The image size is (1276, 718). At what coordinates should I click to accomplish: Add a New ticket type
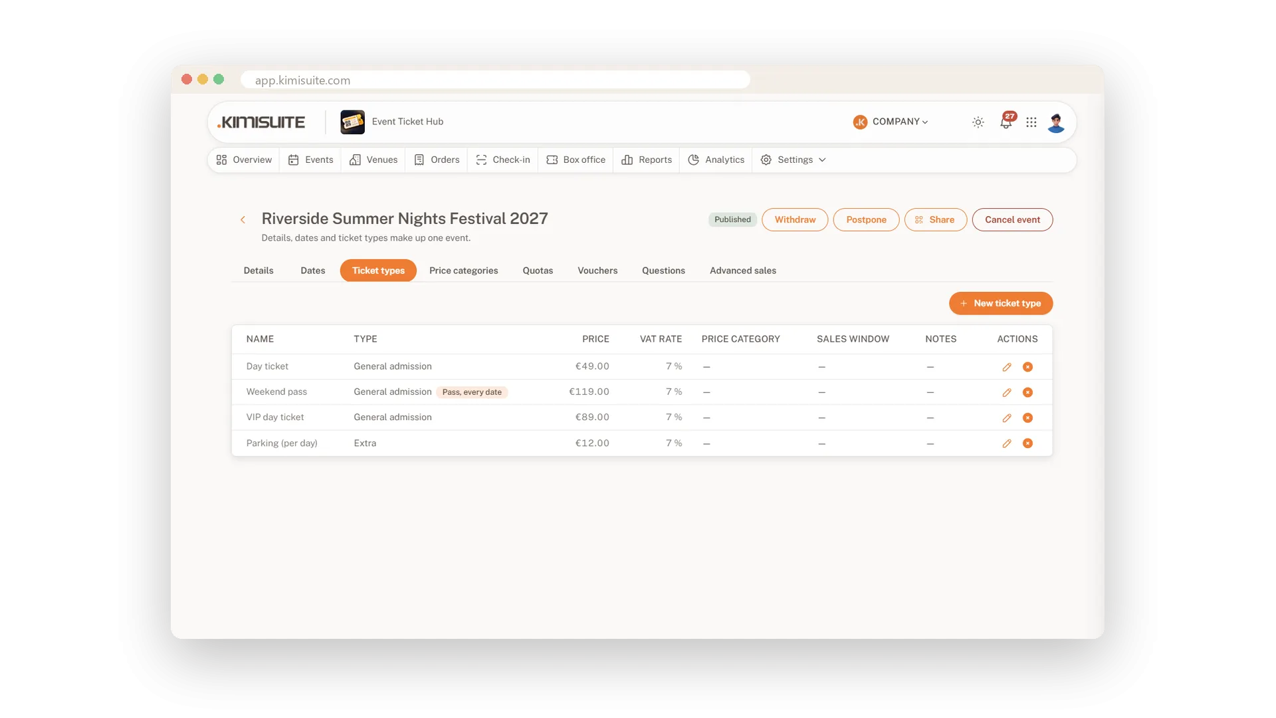[x=1001, y=303]
